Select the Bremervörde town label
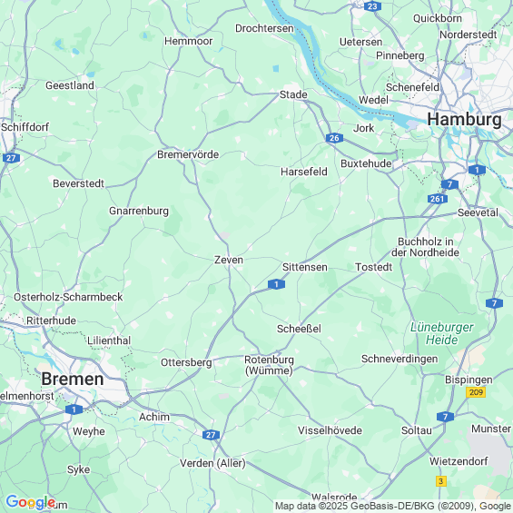The image size is (513, 513). [x=188, y=154]
